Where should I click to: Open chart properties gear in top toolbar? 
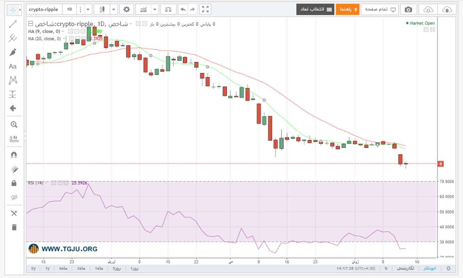click(126, 9)
